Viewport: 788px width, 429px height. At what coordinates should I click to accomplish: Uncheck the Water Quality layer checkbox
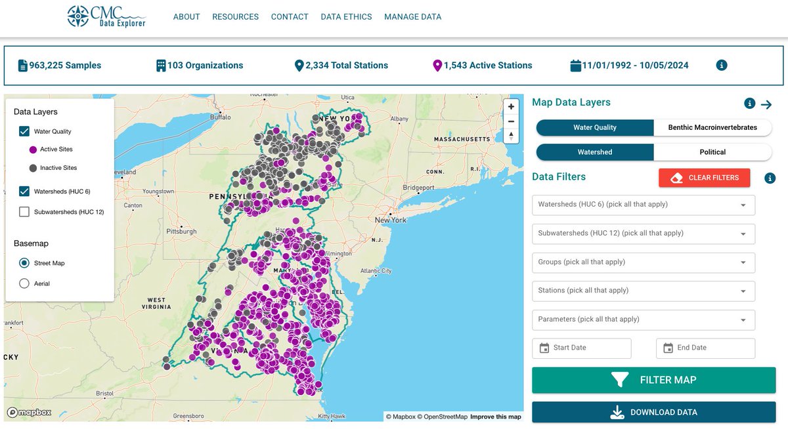point(24,131)
